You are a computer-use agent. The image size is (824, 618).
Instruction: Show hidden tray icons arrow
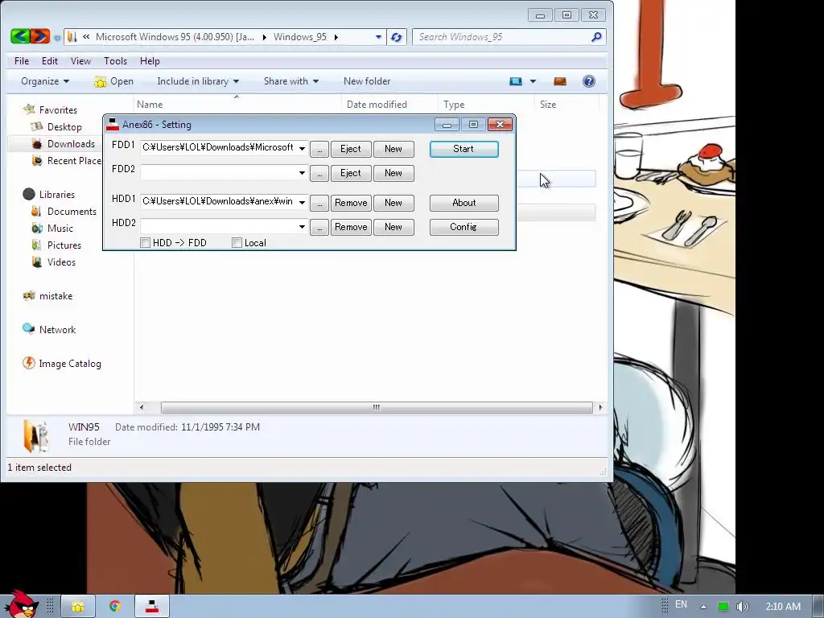point(703,607)
